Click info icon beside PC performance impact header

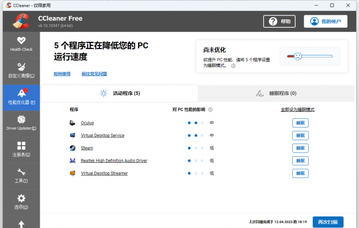point(210,110)
